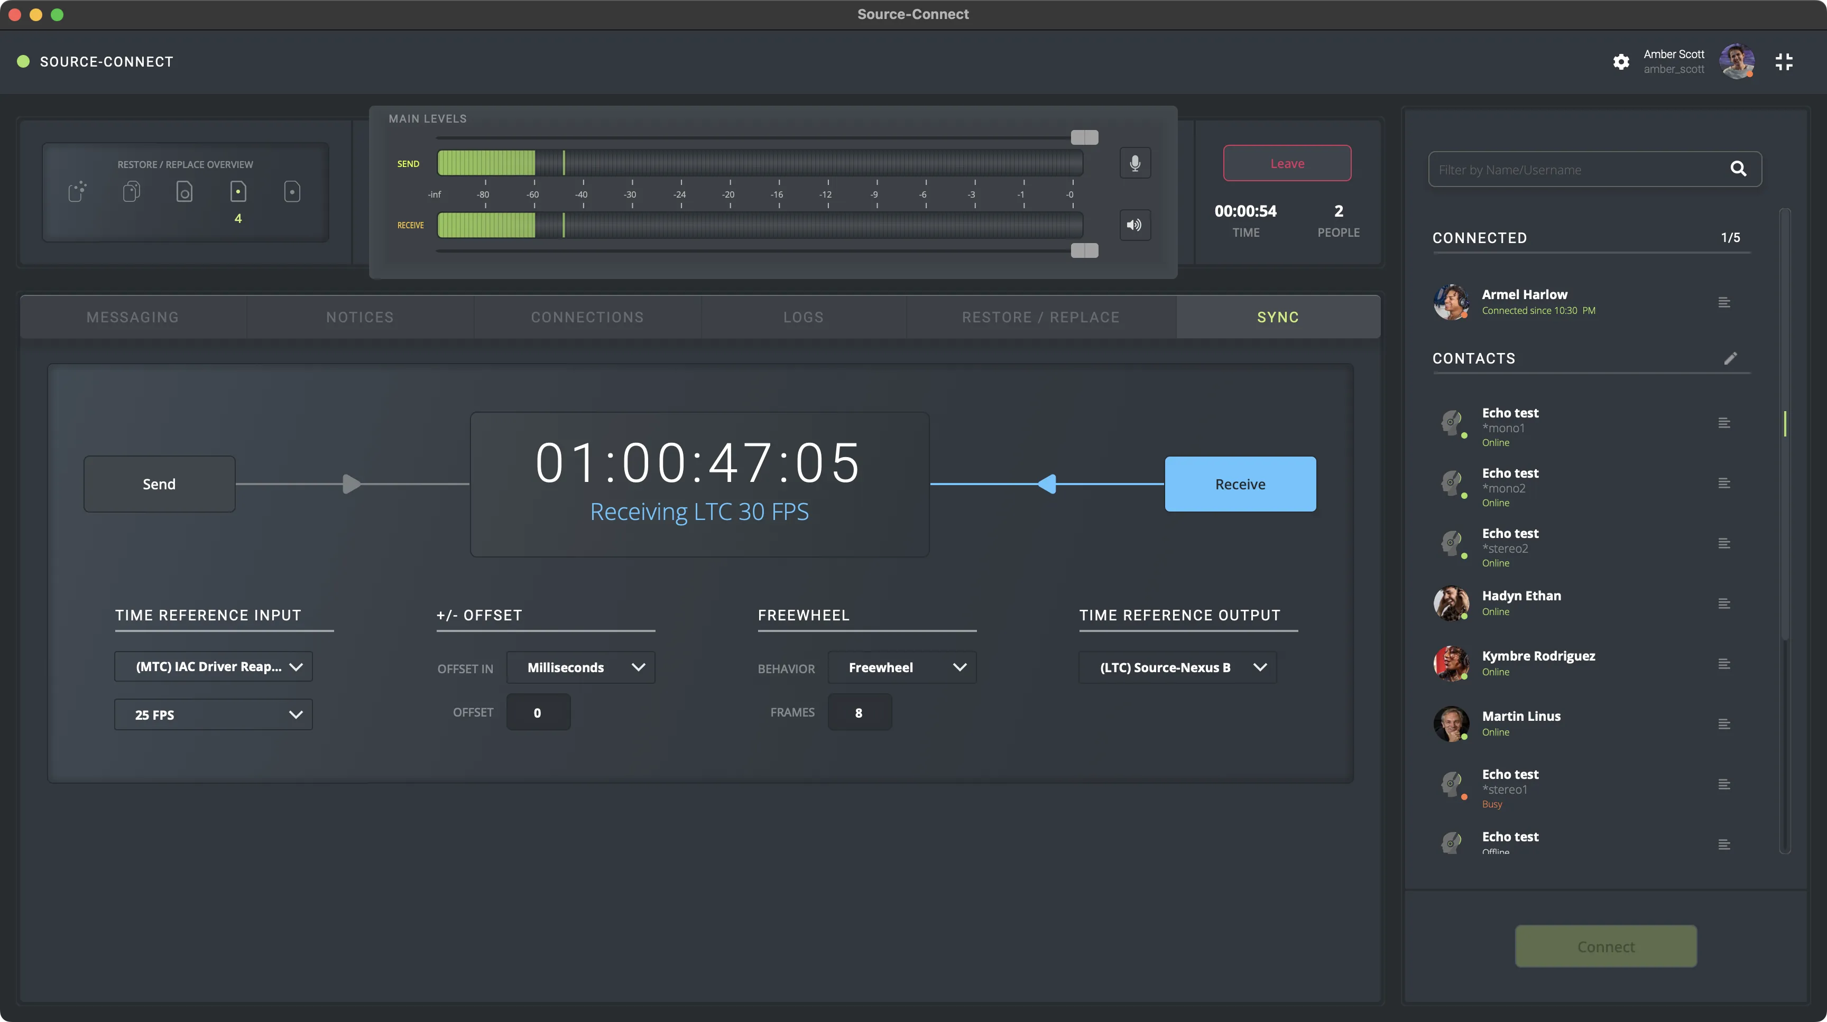This screenshot has width=1827, height=1022.
Task: Click search magnifier in contact filter
Action: [x=1738, y=169]
